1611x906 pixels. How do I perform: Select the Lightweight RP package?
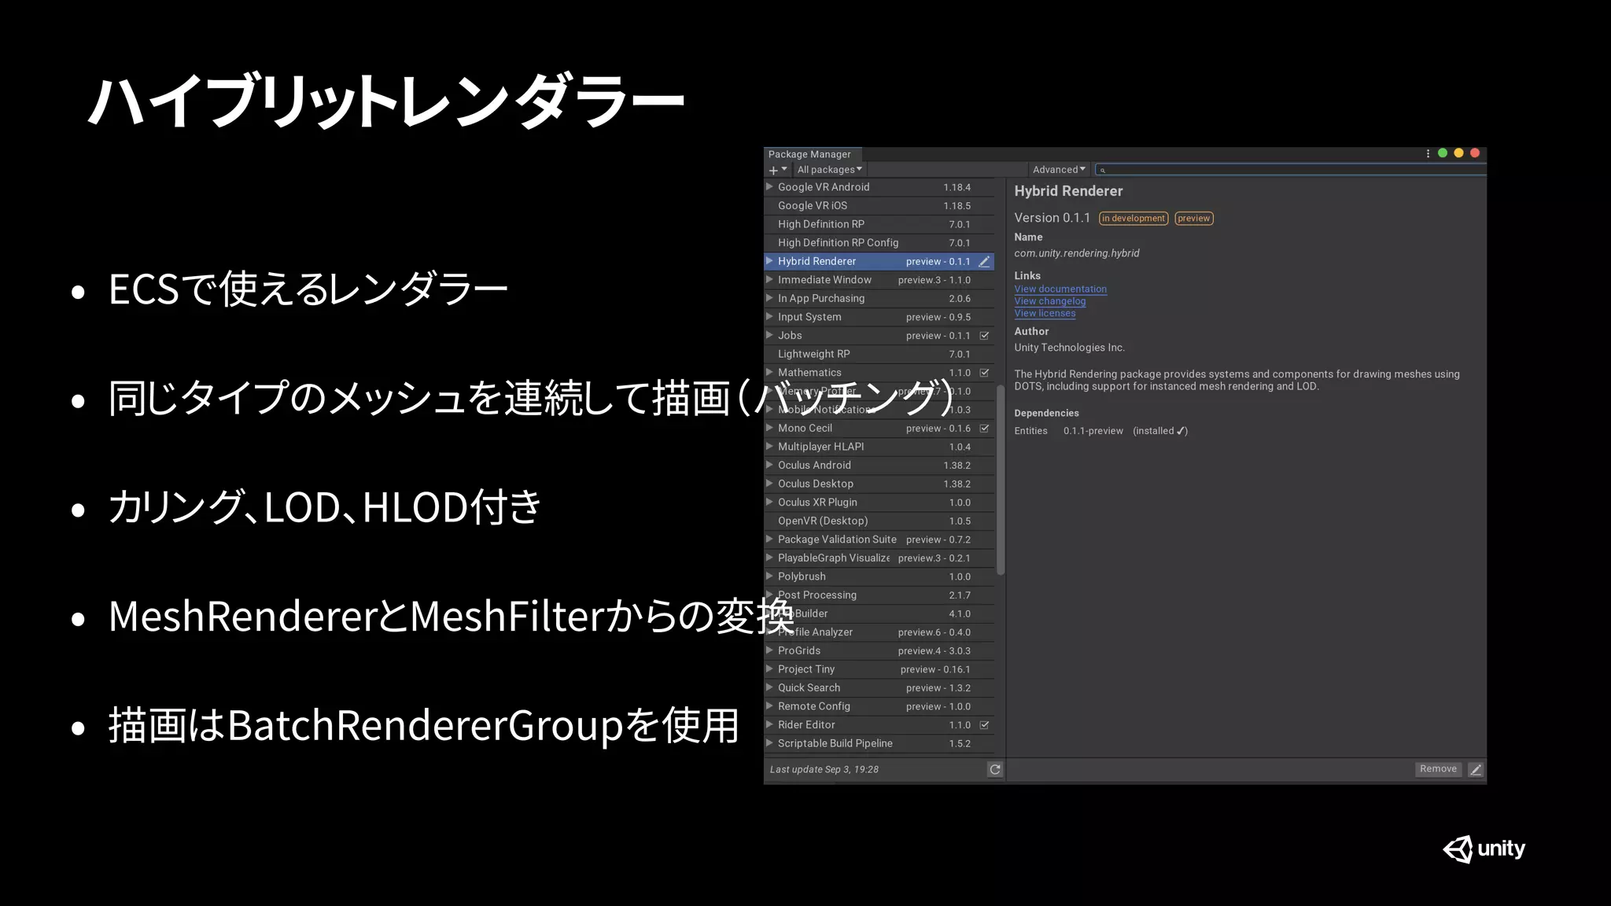pos(879,354)
